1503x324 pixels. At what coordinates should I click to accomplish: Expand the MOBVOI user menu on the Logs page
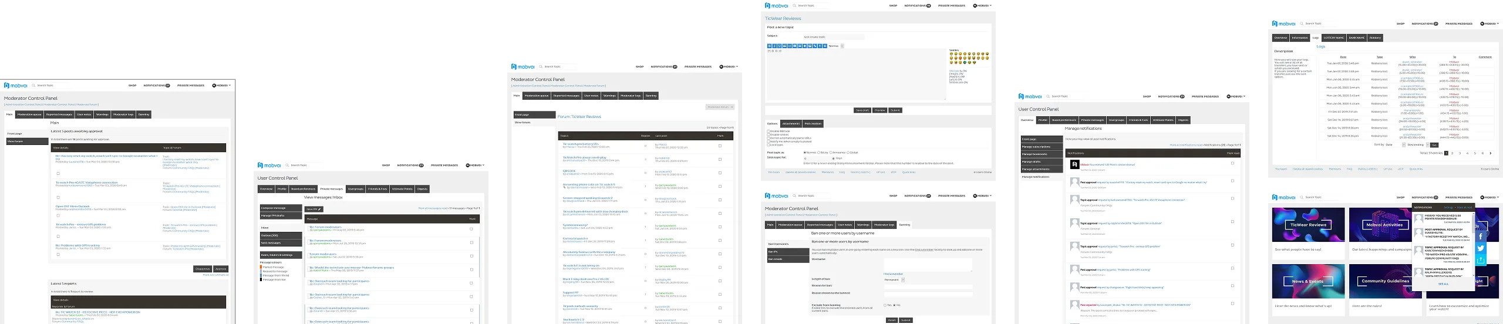[1490, 23]
